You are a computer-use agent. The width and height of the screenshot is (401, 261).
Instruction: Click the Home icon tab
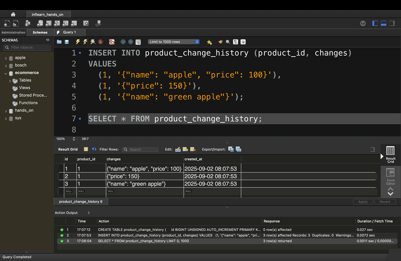coord(13,14)
